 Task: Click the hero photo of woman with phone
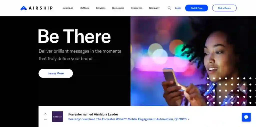point(193,61)
